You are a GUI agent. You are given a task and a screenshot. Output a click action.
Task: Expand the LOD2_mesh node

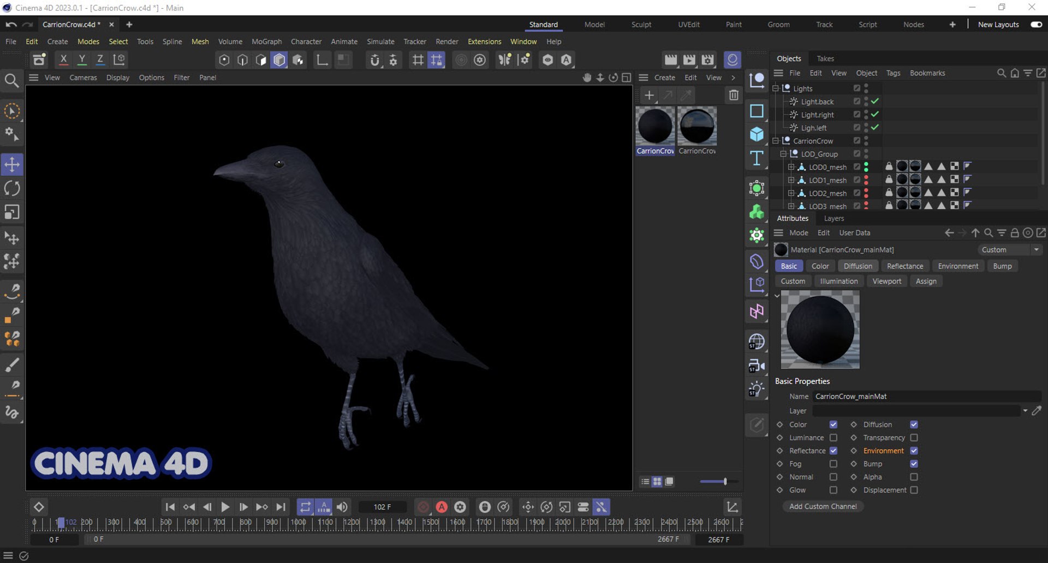791,193
